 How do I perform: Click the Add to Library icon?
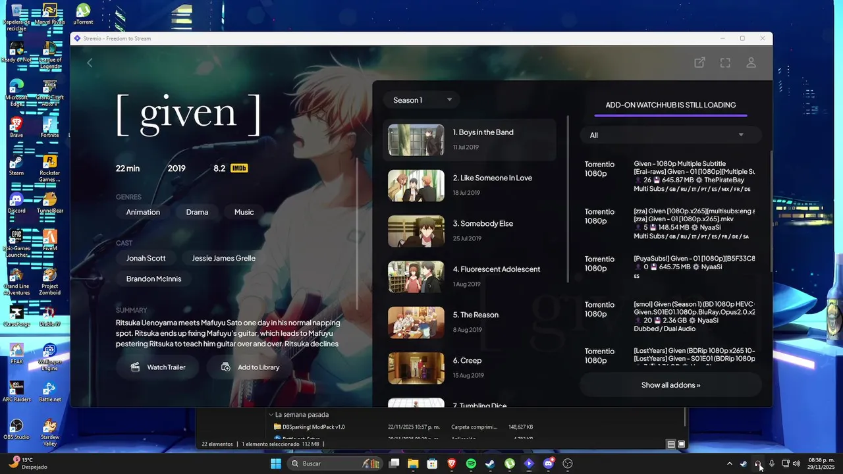(226, 367)
